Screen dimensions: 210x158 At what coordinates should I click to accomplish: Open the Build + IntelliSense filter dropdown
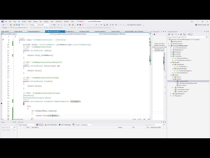(84, 125)
